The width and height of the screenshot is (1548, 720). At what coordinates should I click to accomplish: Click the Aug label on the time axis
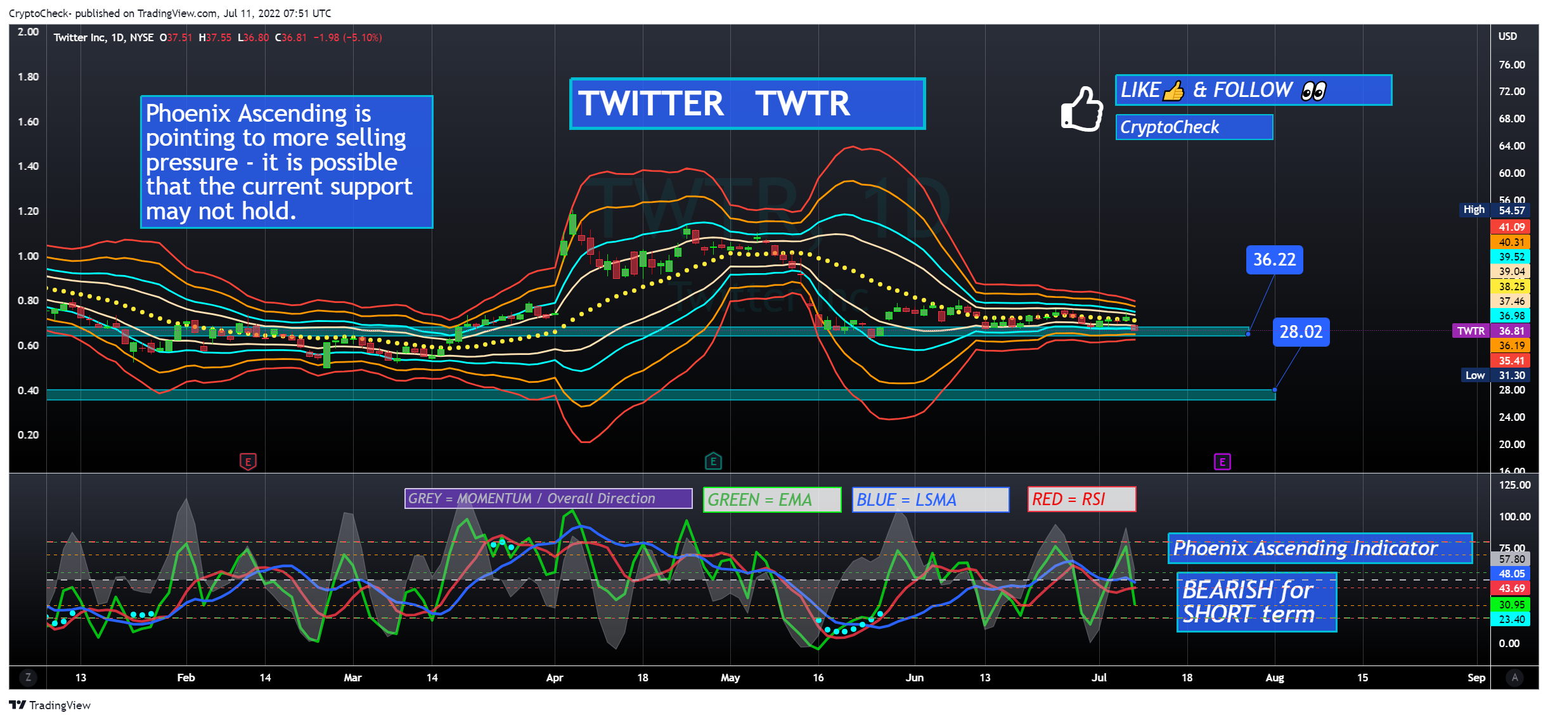[1274, 678]
